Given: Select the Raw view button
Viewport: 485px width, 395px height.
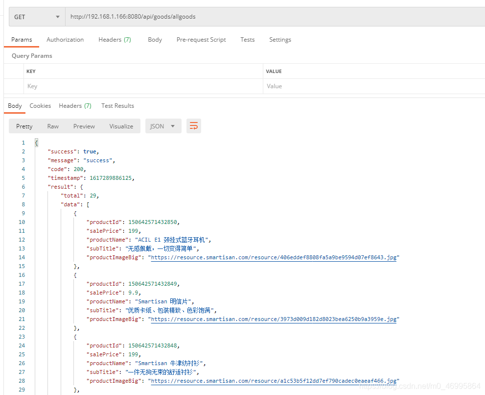Looking at the screenshot, I should click(53, 126).
